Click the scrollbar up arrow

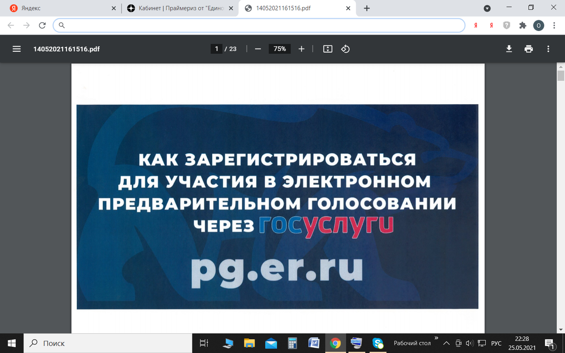[x=560, y=67]
